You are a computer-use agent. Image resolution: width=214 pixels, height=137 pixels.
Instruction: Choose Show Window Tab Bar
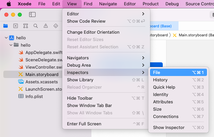pyautogui.click(x=106, y=105)
